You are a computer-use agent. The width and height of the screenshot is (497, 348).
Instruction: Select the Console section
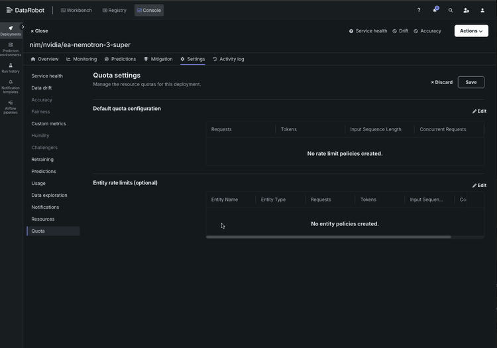(149, 10)
